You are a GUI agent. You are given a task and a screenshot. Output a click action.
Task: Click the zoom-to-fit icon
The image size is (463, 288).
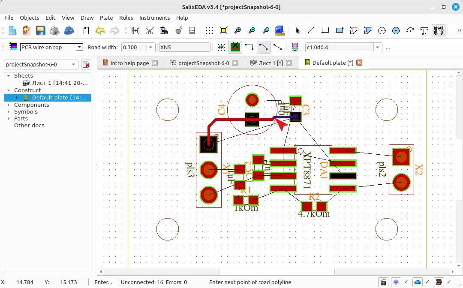coord(223,30)
